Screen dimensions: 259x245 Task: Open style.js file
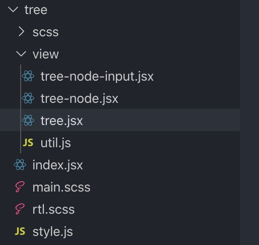click(x=53, y=231)
